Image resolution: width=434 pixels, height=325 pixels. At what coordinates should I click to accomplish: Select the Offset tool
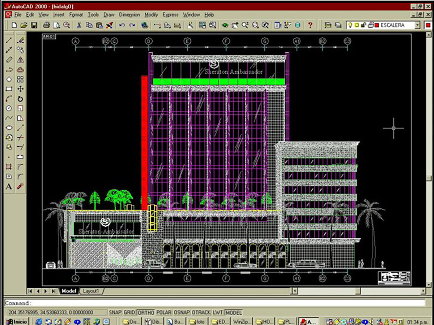click(21, 69)
